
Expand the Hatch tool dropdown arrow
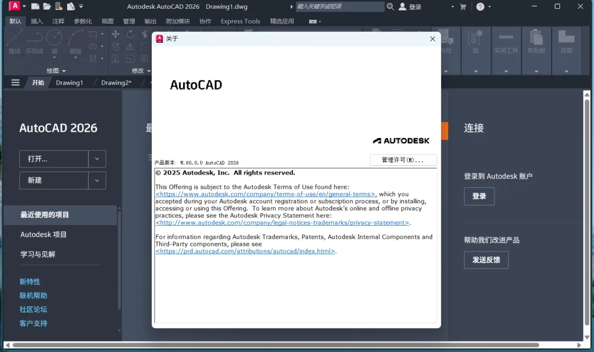[x=102, y=59]
